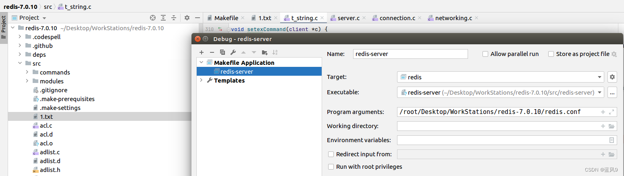Click the Name input field
The height and width of the screenshot is (176, 624).
coord(410,54)
